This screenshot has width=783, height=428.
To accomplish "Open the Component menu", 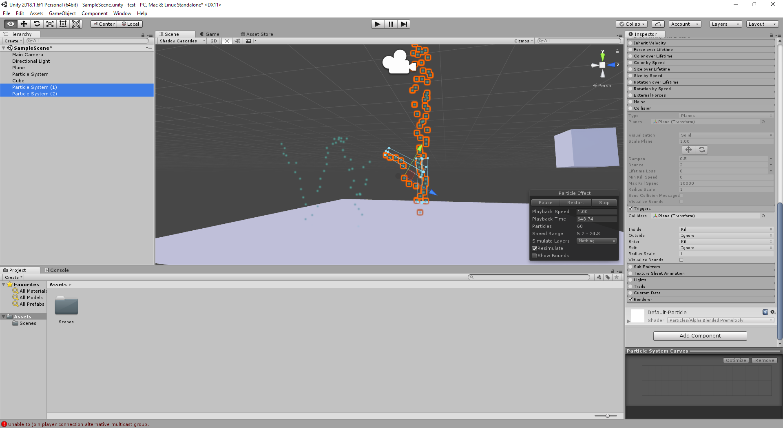I will (x=95, y=13).
